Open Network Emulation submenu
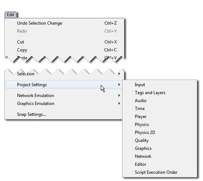This screenshot has height=181, width=203. coord(64,96)
